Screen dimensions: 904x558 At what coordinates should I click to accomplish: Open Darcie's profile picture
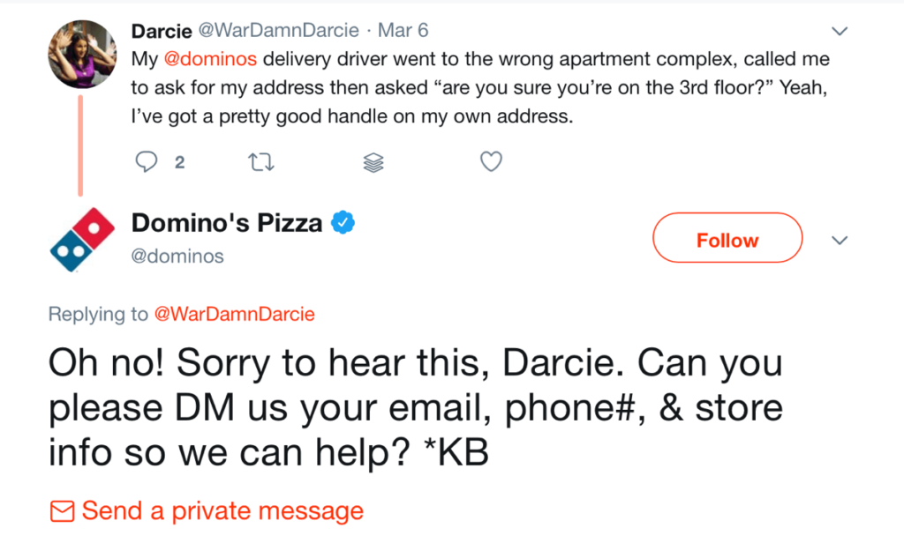click(80, 53)
